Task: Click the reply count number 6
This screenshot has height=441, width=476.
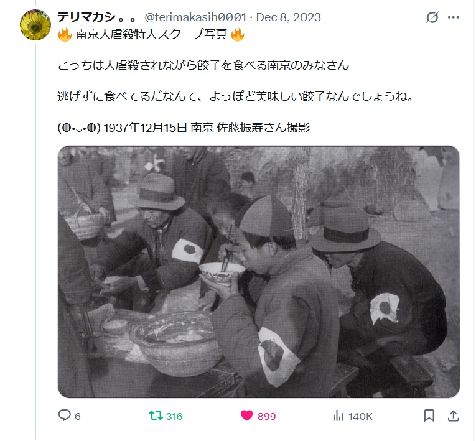Action: 78,416
